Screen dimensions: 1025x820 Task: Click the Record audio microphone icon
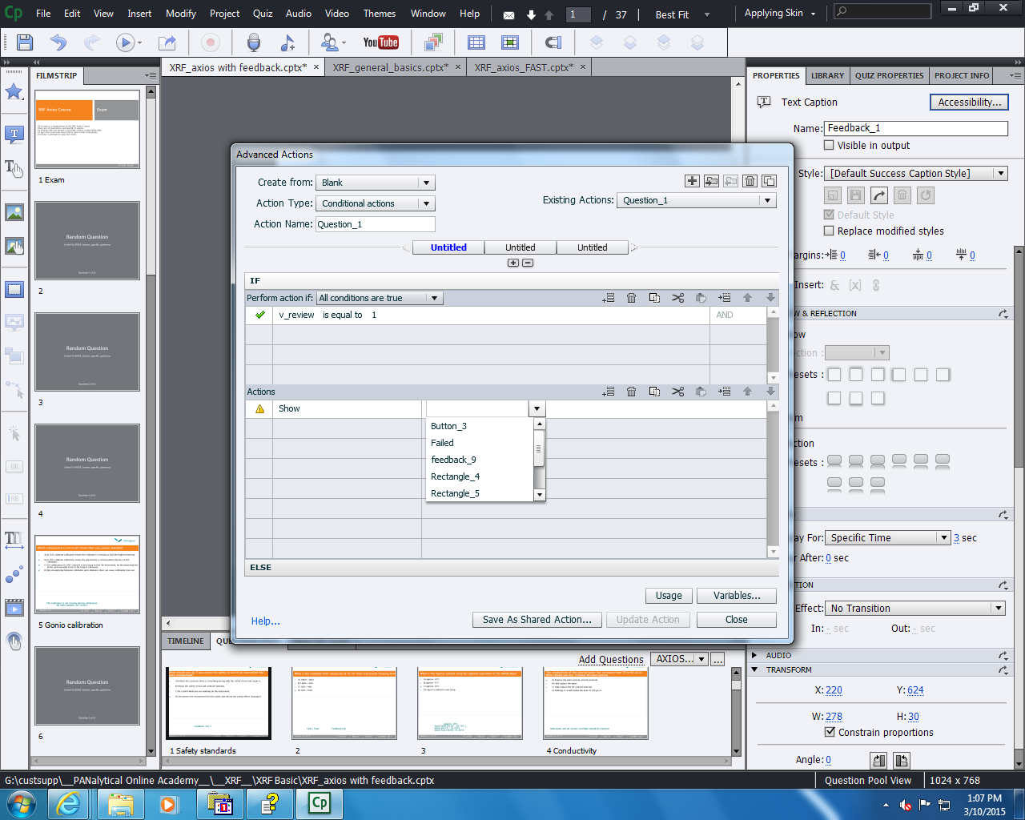click(x=253, y=42)
